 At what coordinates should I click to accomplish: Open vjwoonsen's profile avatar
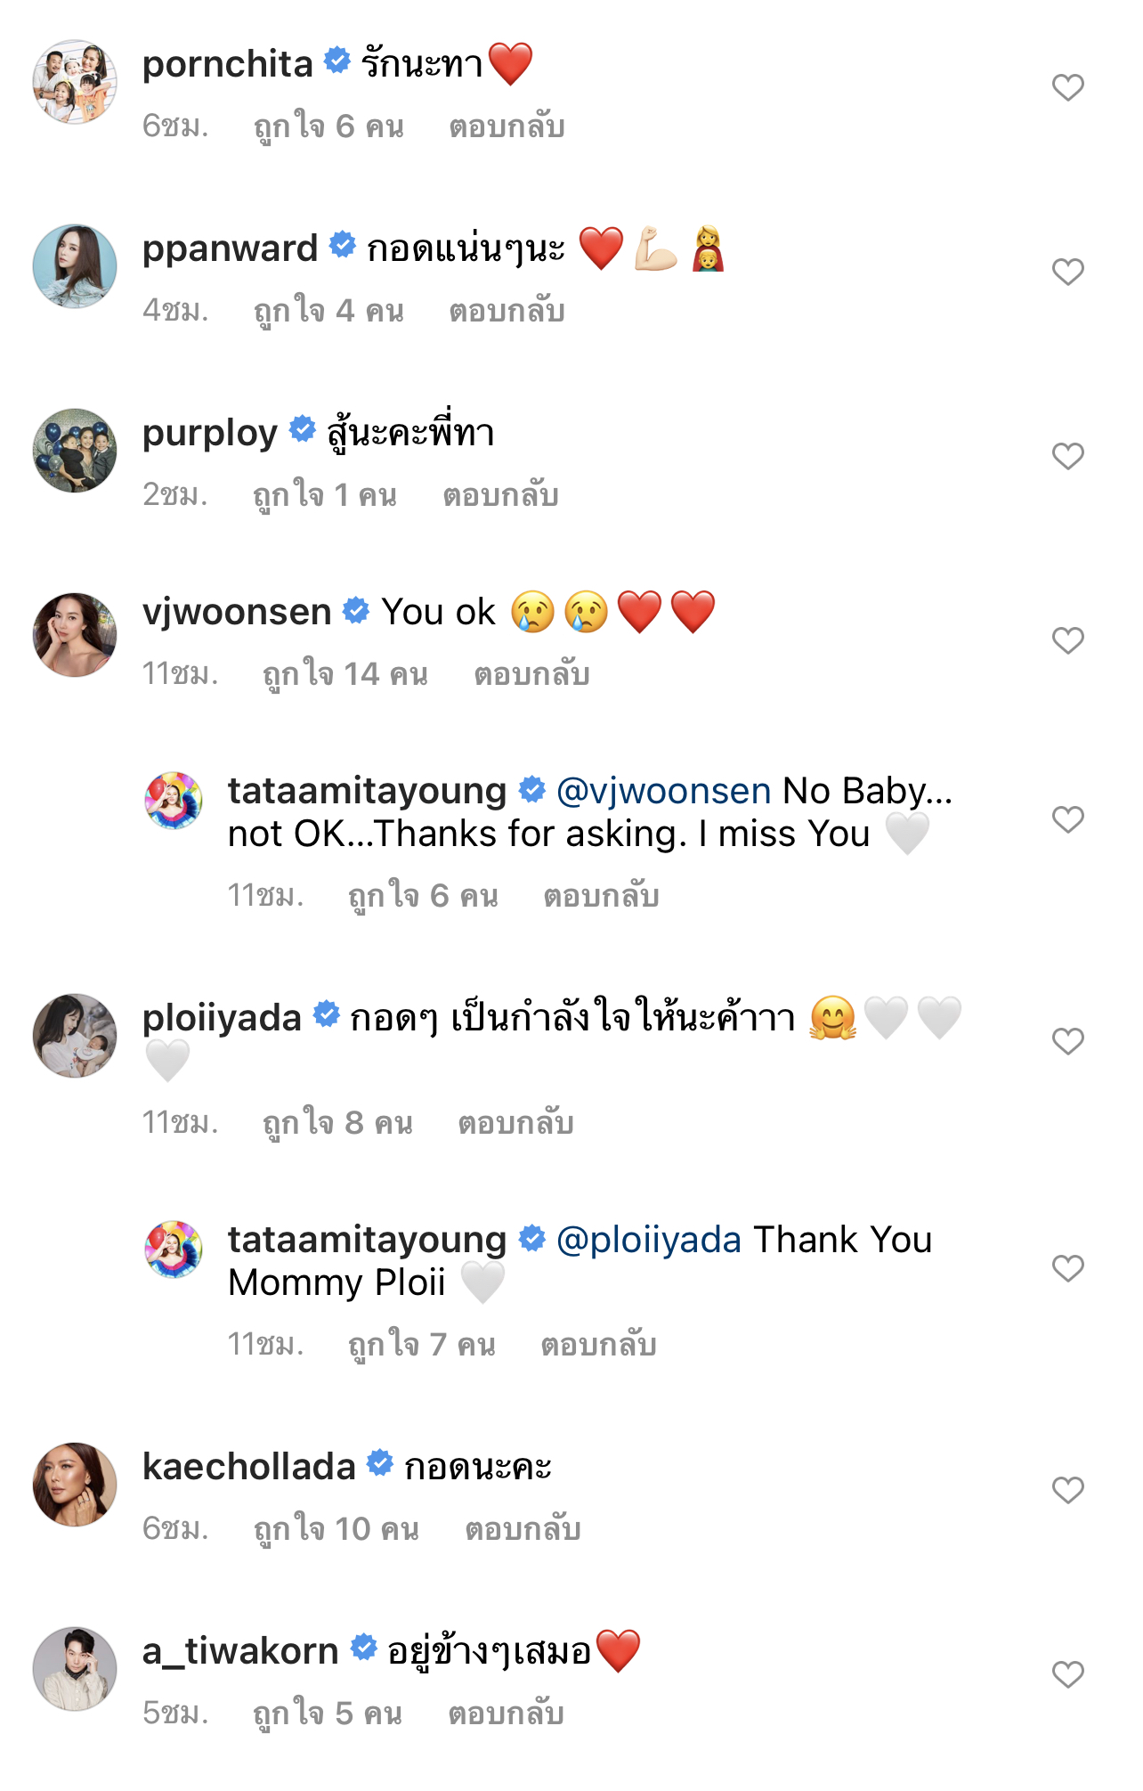(x=75, y=635)
